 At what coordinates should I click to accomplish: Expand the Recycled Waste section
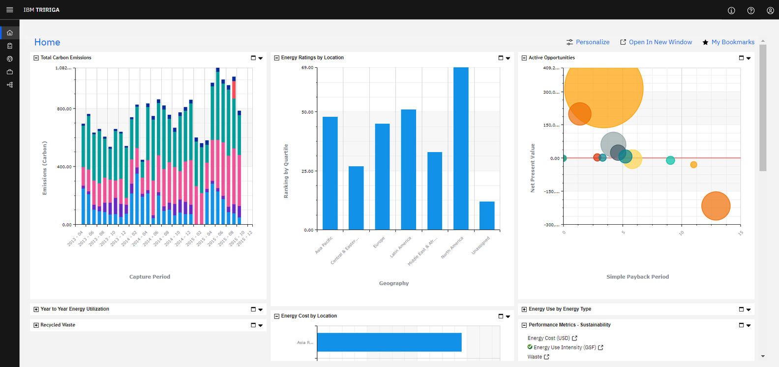(x=36, y=325)
